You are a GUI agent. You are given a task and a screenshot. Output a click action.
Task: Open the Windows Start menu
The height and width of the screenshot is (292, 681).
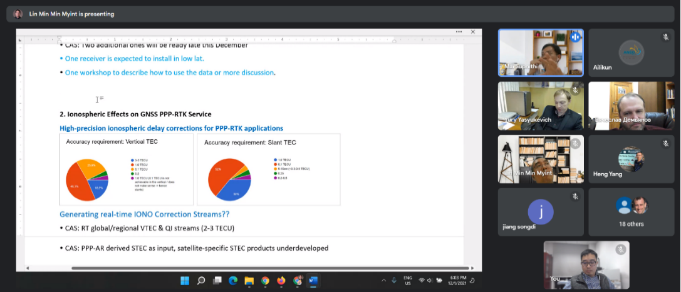click(x=185, y=280)
